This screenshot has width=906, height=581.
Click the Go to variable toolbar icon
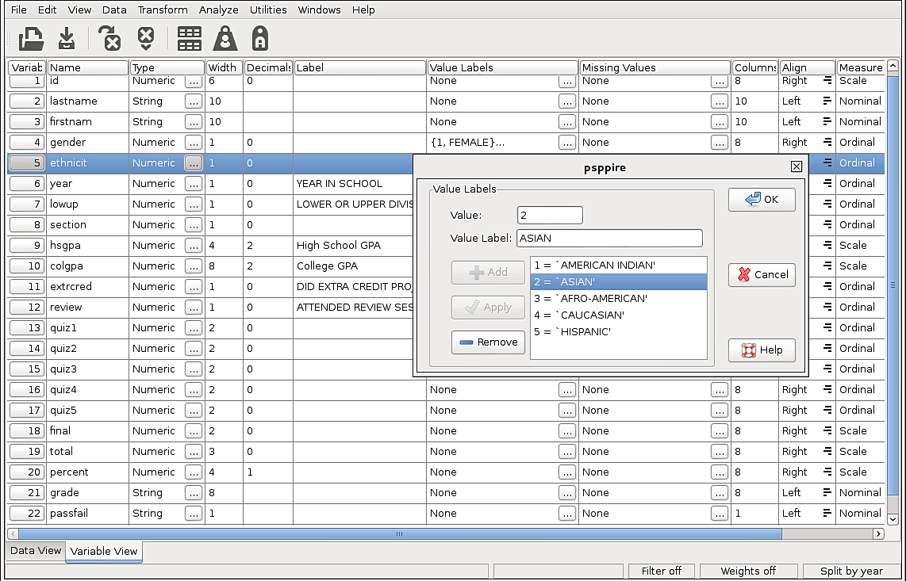pos(109,40)
